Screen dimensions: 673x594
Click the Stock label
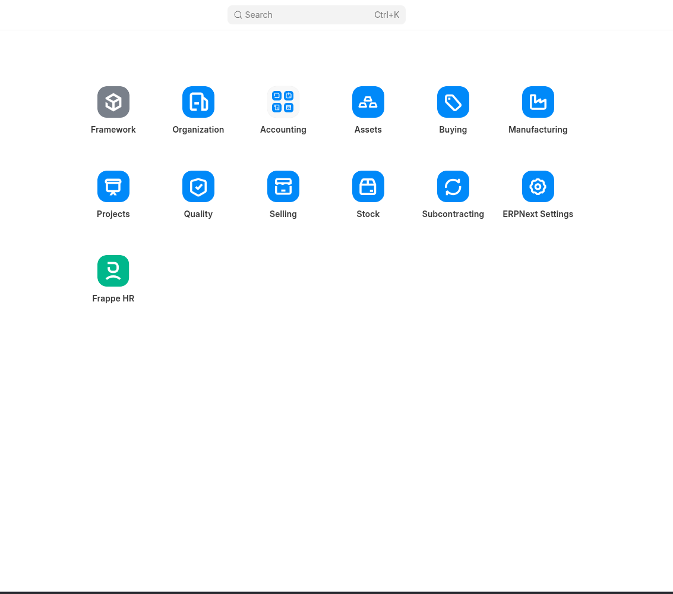point(368,214)
